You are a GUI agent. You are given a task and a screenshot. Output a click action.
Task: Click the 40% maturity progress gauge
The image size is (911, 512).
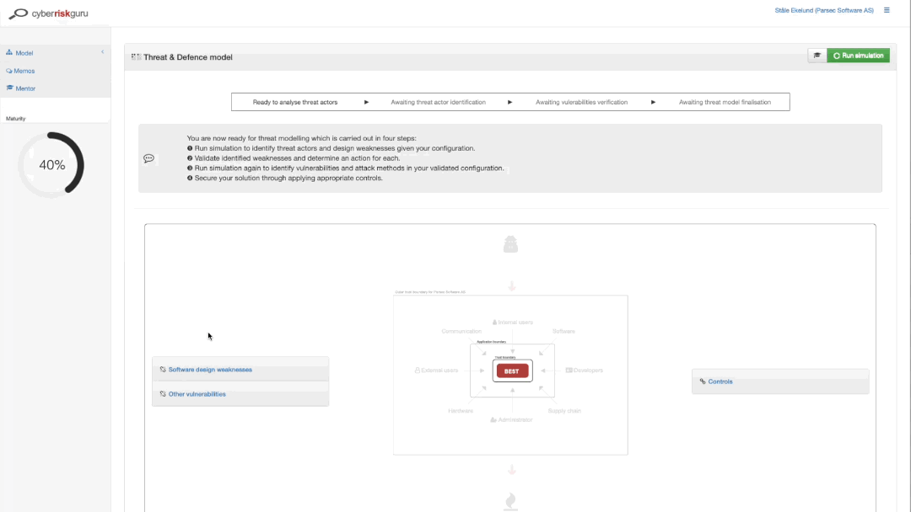pos(52,165)
